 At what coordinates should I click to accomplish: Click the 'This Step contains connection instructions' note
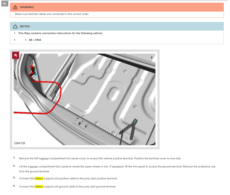point(60,33)
